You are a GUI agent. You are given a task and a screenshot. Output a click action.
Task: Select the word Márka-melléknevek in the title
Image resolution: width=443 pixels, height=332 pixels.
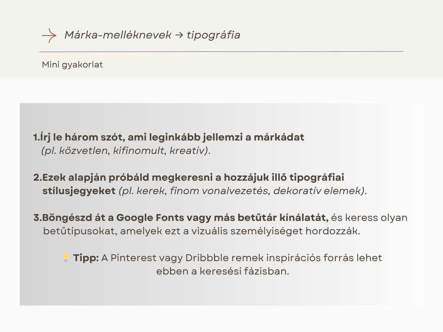point(118,35)
